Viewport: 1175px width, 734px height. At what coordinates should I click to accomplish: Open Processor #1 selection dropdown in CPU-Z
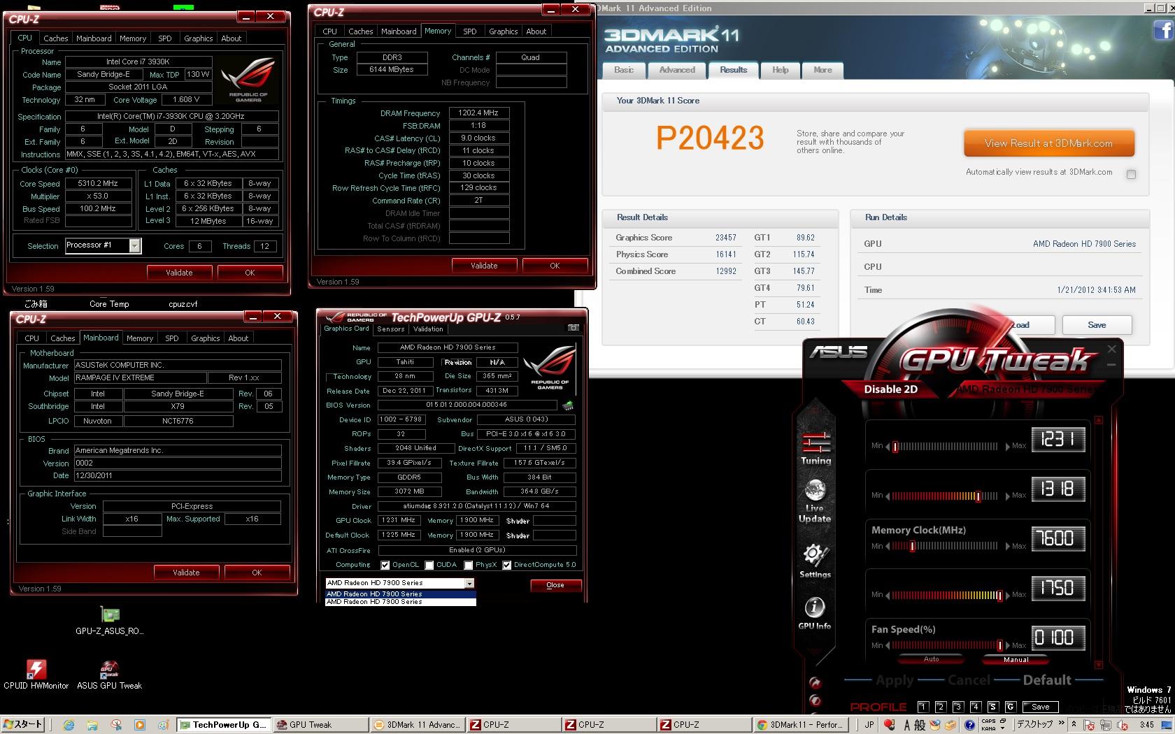pos(134,245)
